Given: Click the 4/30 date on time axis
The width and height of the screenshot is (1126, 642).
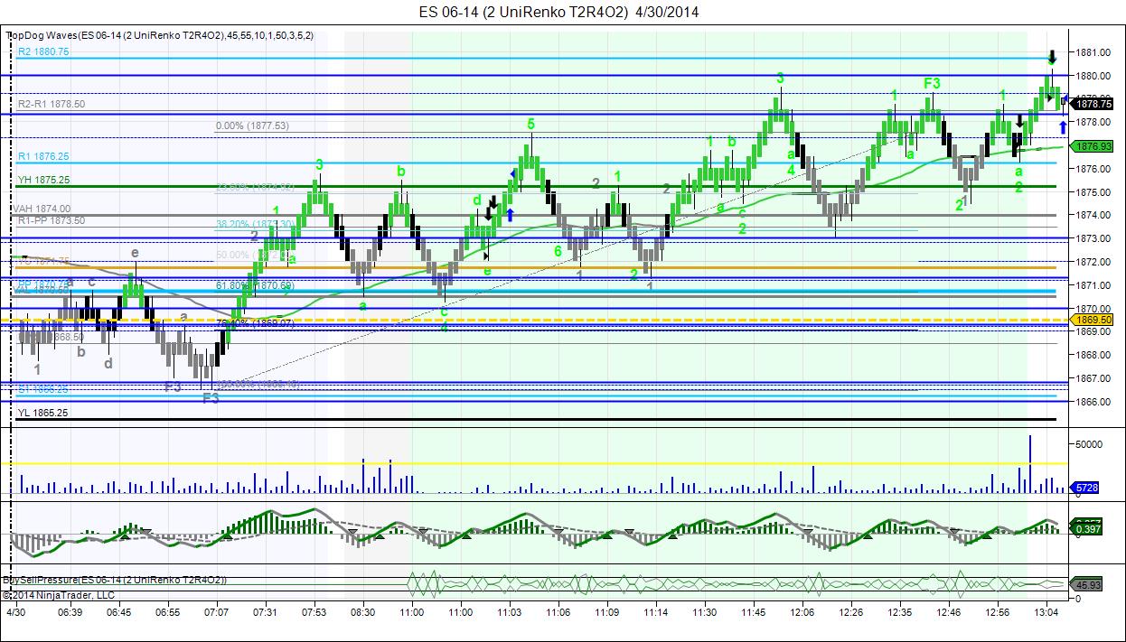Looking at the screenshot, I should [x=18, y=612].
